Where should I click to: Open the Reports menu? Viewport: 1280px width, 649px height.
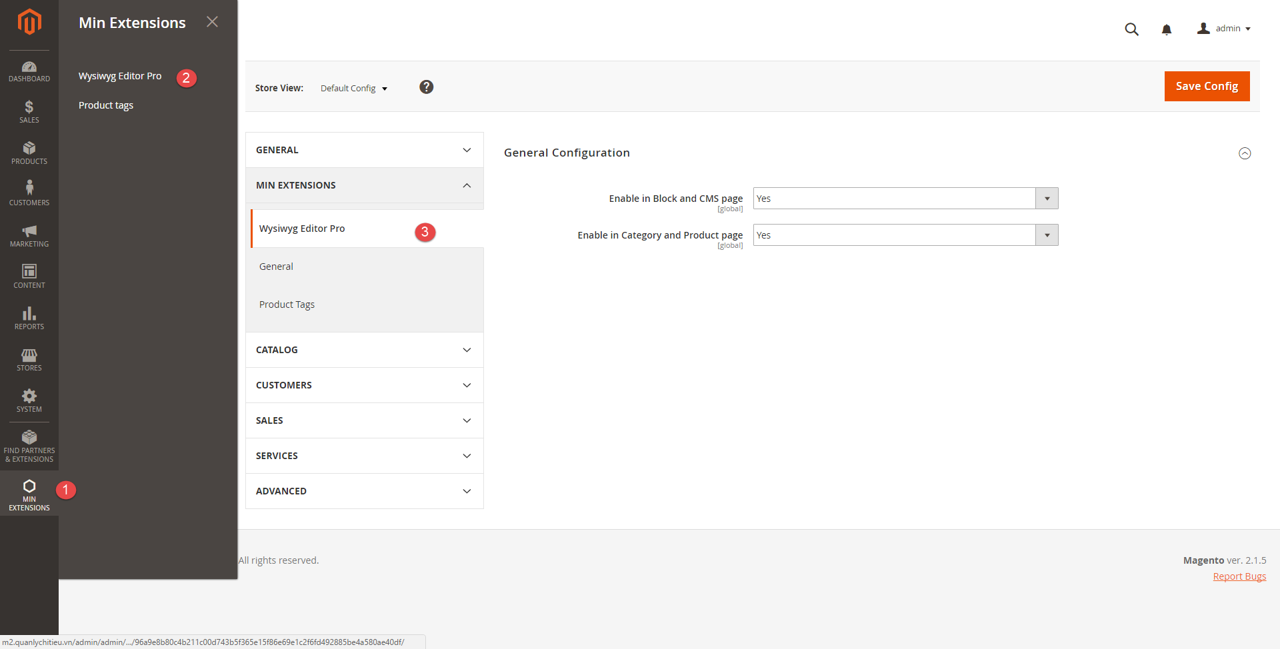pos(29,319)
